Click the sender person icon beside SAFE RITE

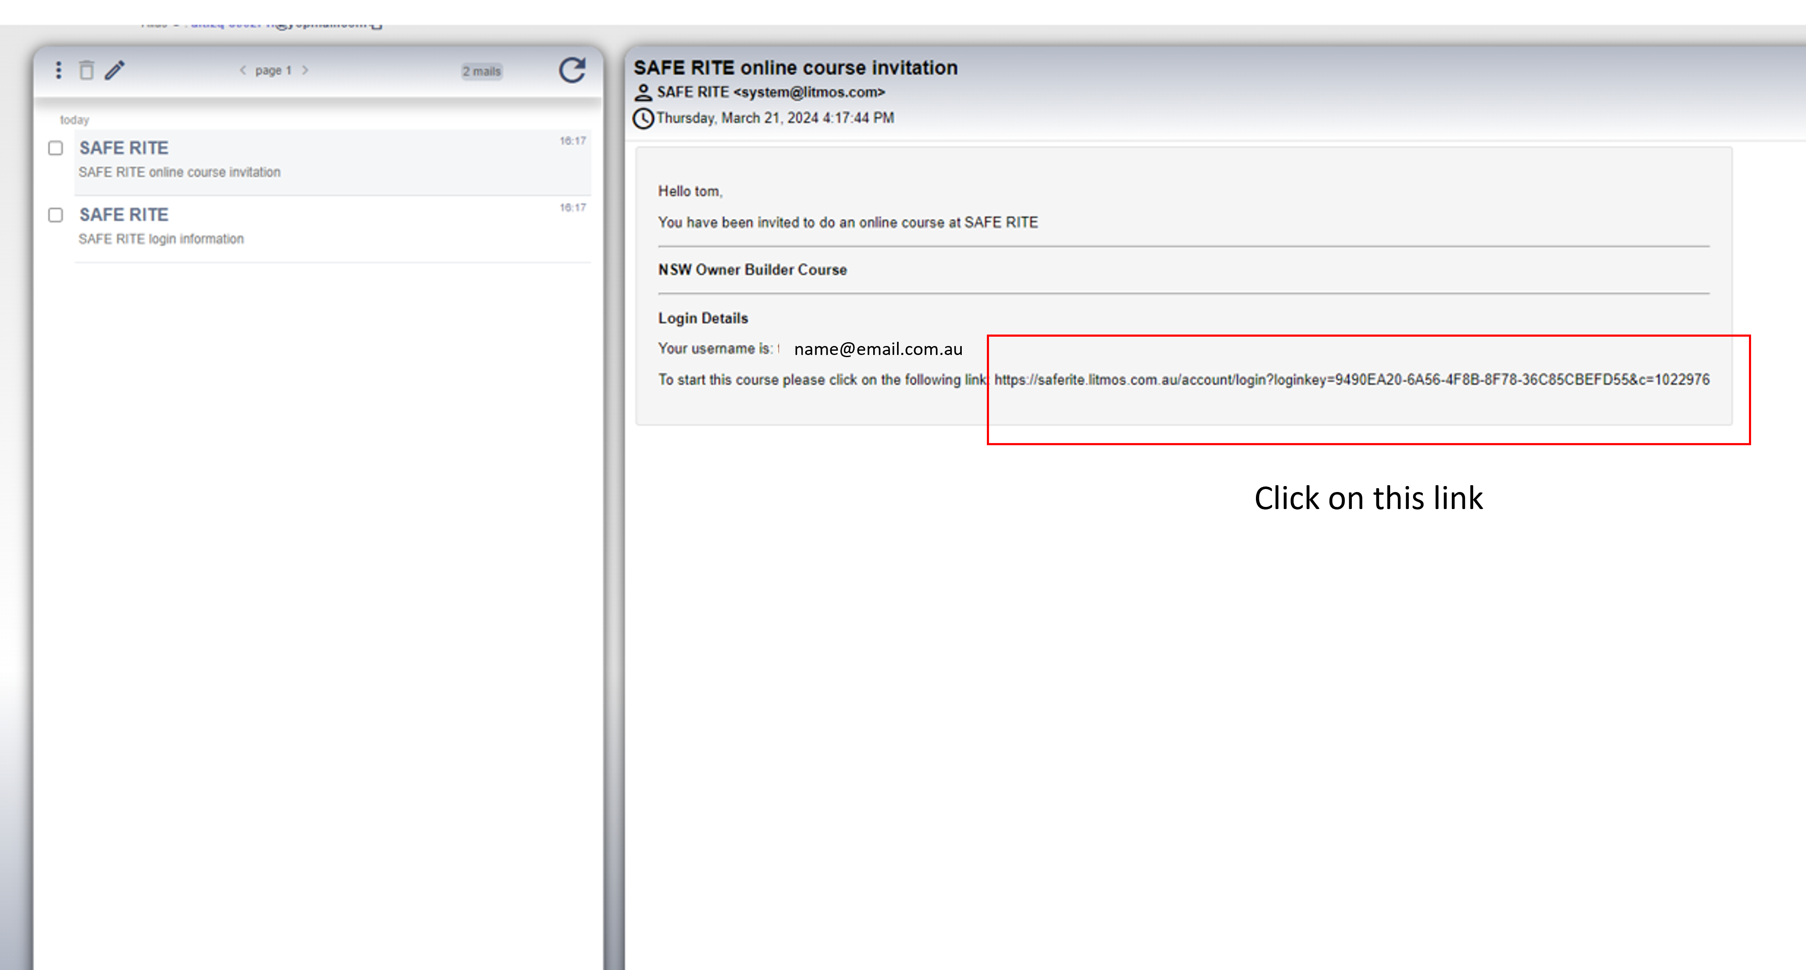point(643,92)
